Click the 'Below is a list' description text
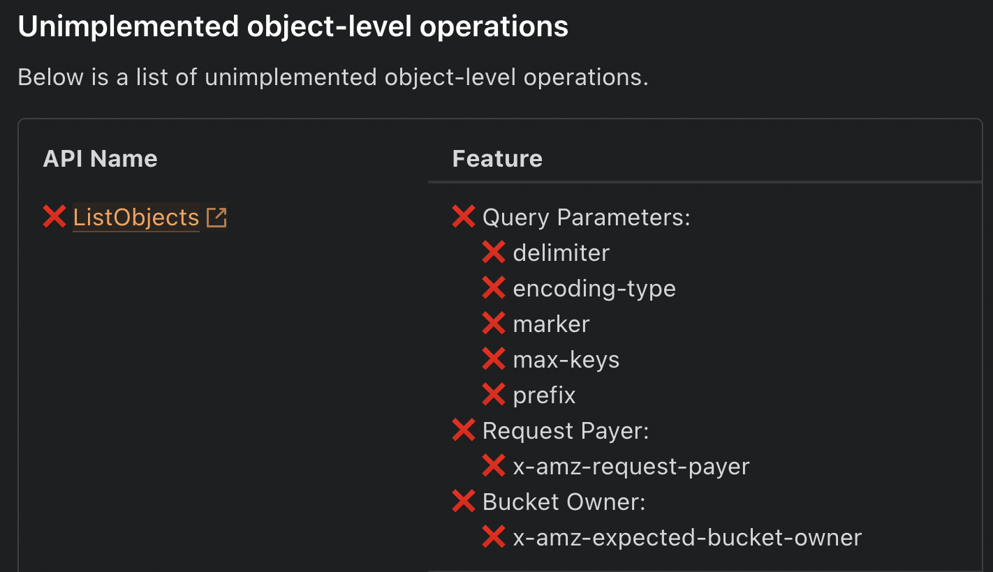This screenshot has height=572, width=993. 333,77
